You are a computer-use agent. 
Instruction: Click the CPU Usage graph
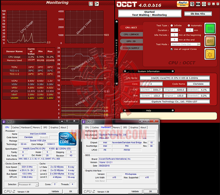coord(27,27)
